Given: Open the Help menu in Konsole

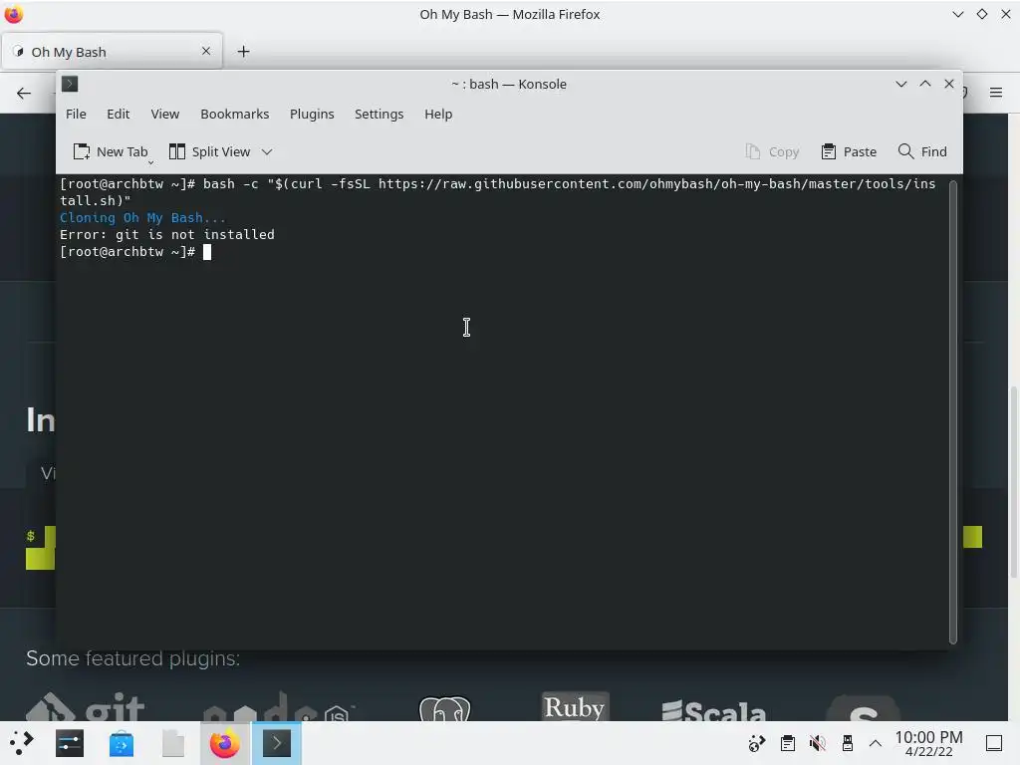Looking at the screenshot, I should click(x=438, y=114).
